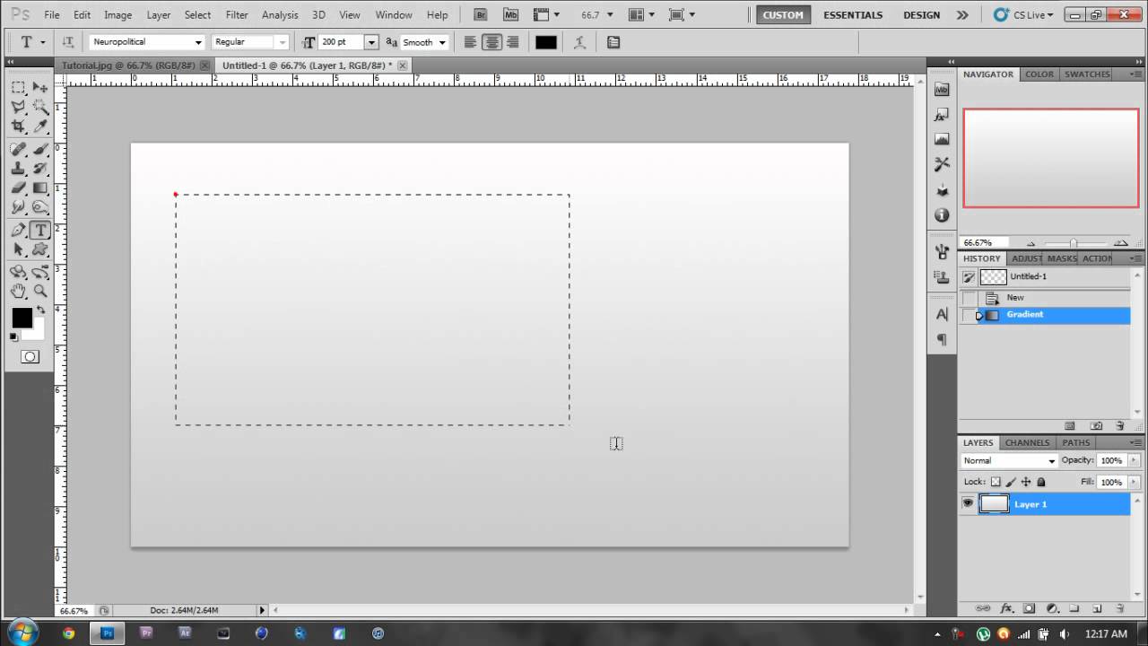Click the foreground color swatch

22,318
